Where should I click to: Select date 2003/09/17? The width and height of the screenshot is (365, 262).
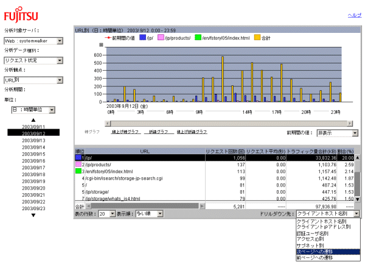[33, 168]
